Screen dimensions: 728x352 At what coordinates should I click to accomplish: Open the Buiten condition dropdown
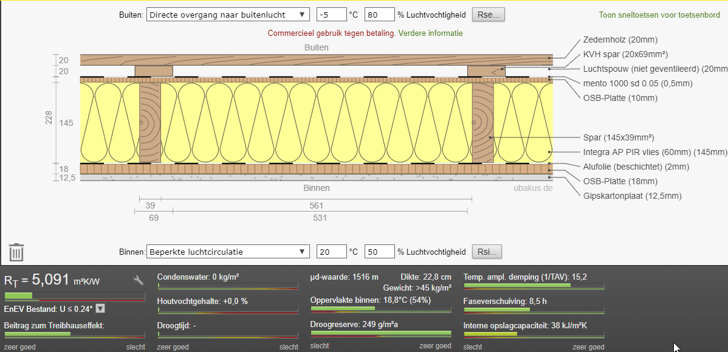click(x=228, y=15)
